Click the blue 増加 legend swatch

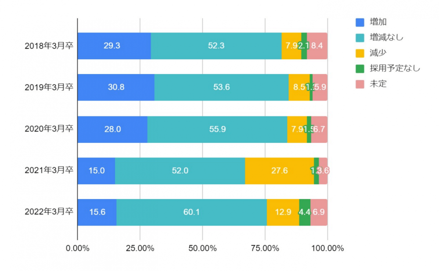(x=360, y=22)
